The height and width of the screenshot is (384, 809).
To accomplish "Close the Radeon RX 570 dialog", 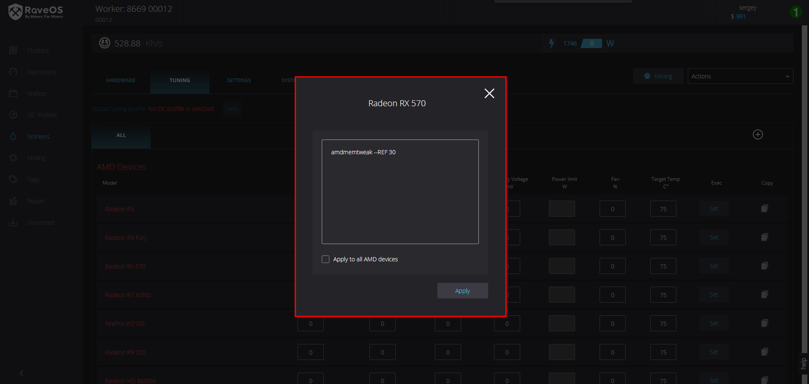I will click(489, 93).
